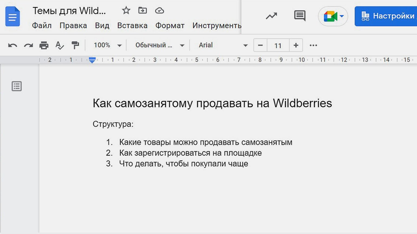Click the left indent marker on ruler

point(92,60)
